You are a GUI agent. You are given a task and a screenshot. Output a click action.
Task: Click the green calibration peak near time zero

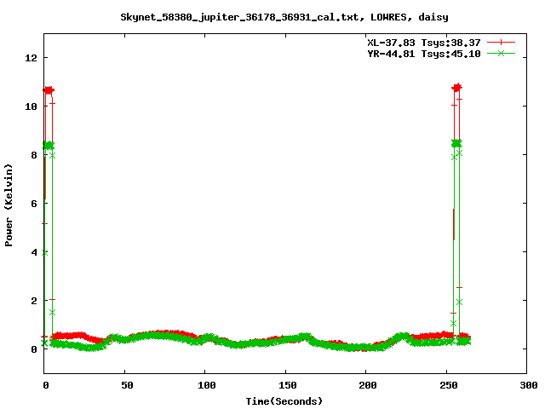click(49, 146)
